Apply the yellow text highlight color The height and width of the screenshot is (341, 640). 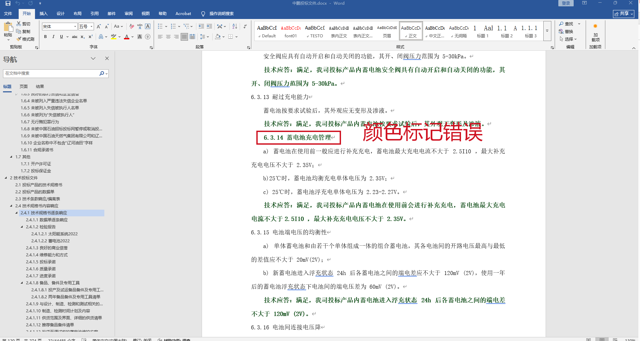tap(114, 37)
